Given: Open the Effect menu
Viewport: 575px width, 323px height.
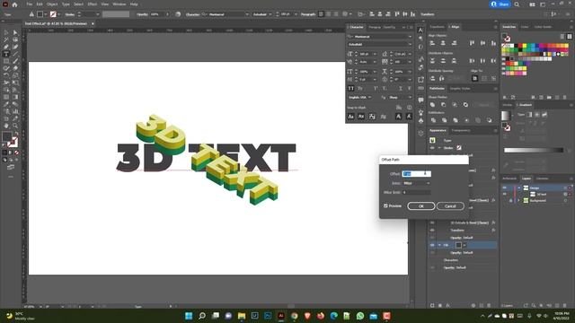Looking at the screenshot, I should tap(92, 4).
